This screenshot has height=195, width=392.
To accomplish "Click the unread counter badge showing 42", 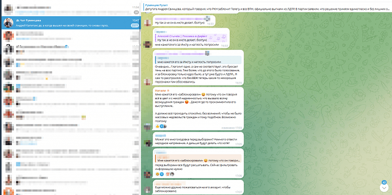I will tap(384, 182).
